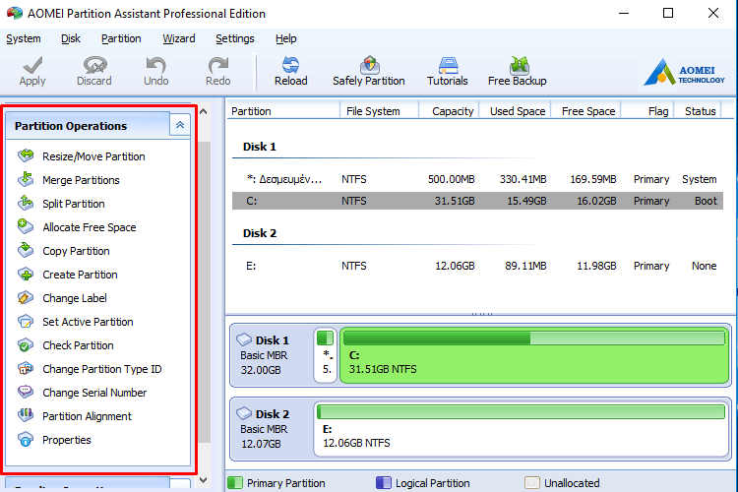This screenshot has width=738, height=492.
Task: Click Logical Partition blue legend swatch
Action: click(x=384, y=482)
